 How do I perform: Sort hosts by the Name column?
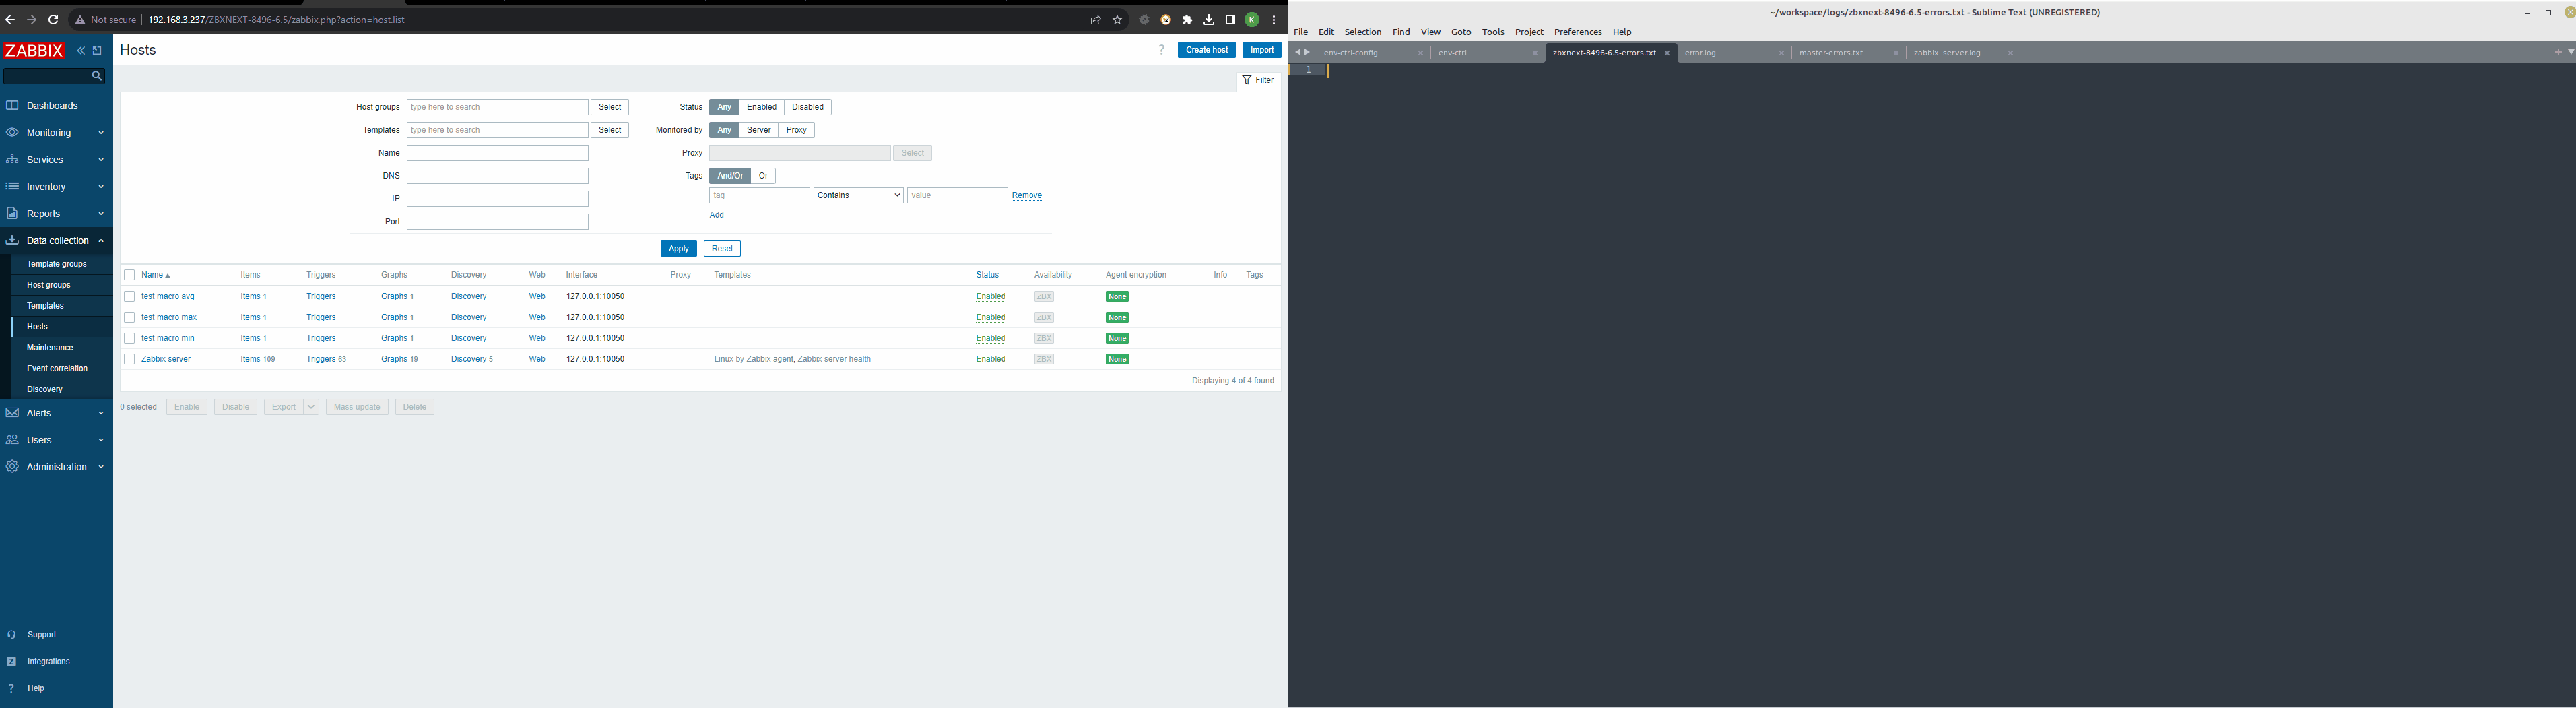(156, 275)
